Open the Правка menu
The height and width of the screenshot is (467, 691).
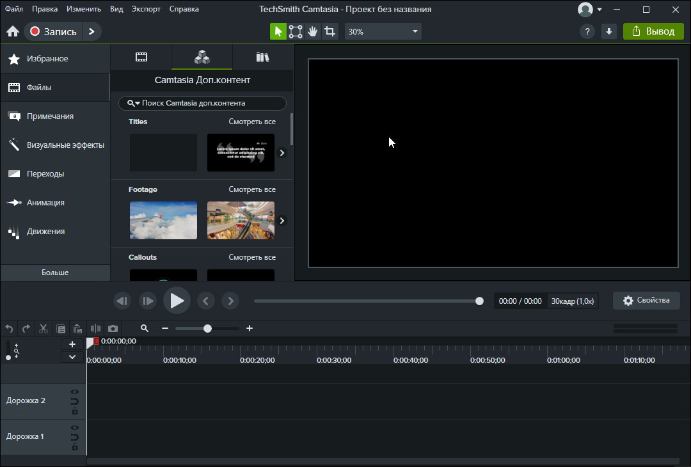(x=45, y=9)
